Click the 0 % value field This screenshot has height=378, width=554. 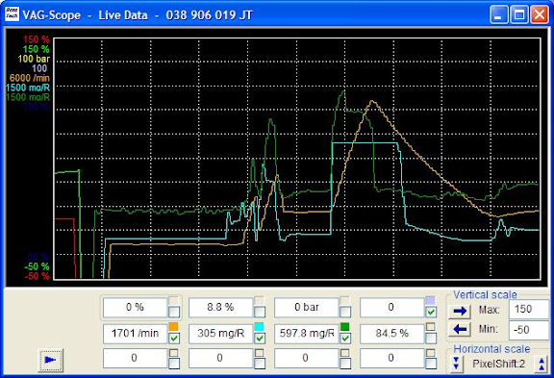(135, 308)
